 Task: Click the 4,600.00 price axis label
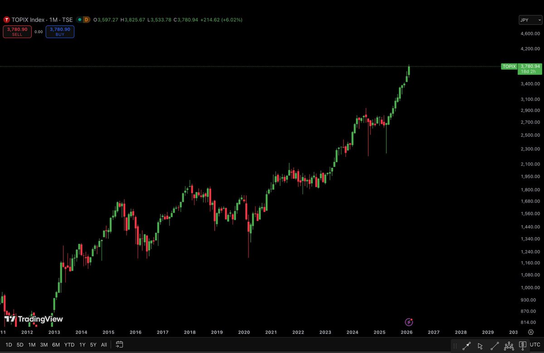point(531,34)
